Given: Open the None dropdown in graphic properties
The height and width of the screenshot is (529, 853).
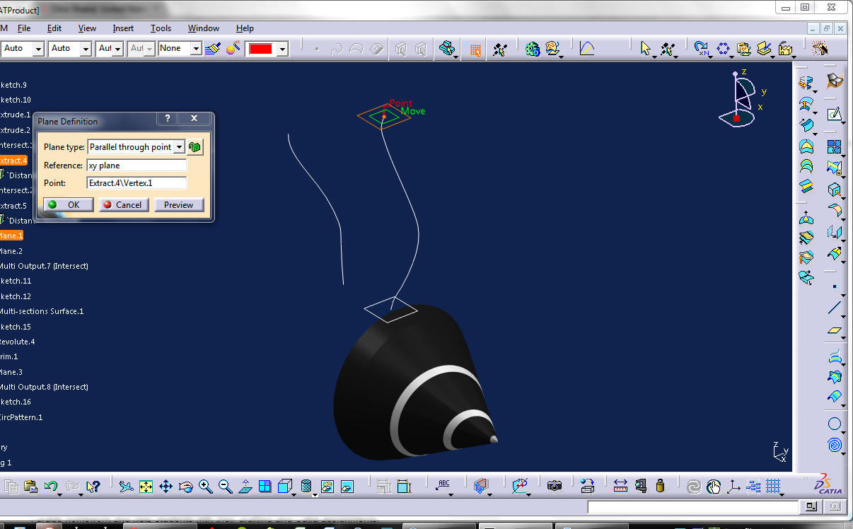Looking at the screenshot, I should click(x=196, y=48).
